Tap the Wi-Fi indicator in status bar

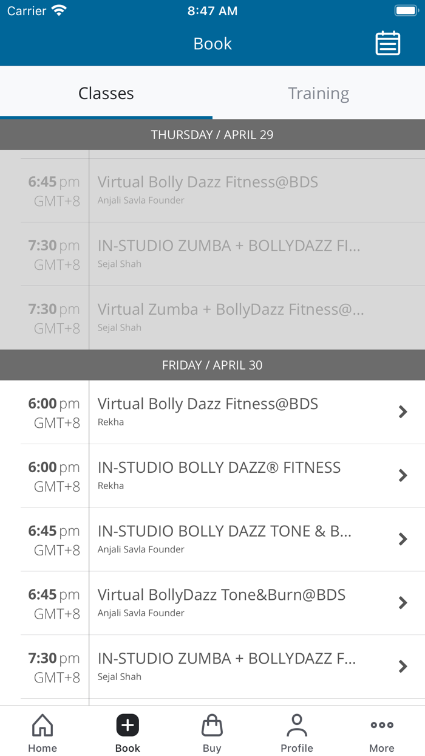(x=58, y=9)
